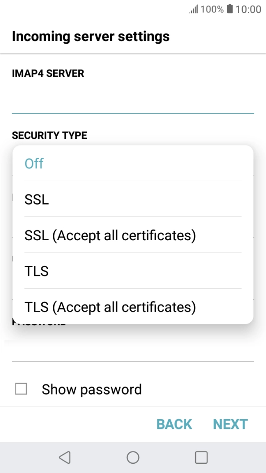Tap the IMAP4 SERVER section header
The image size is (266, 473).
49,73
